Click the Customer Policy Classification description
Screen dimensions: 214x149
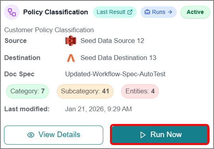point(49,30)
